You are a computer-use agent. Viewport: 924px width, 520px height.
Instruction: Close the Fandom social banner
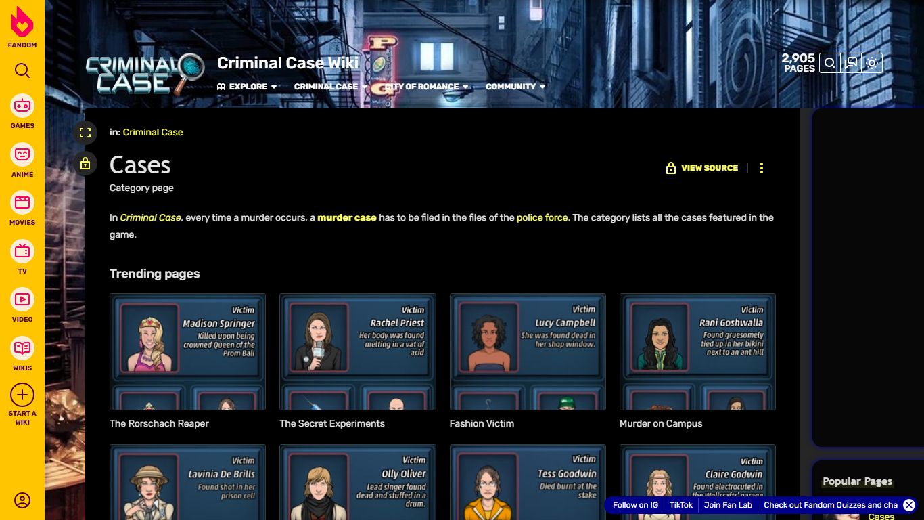[x=909, y=505]
